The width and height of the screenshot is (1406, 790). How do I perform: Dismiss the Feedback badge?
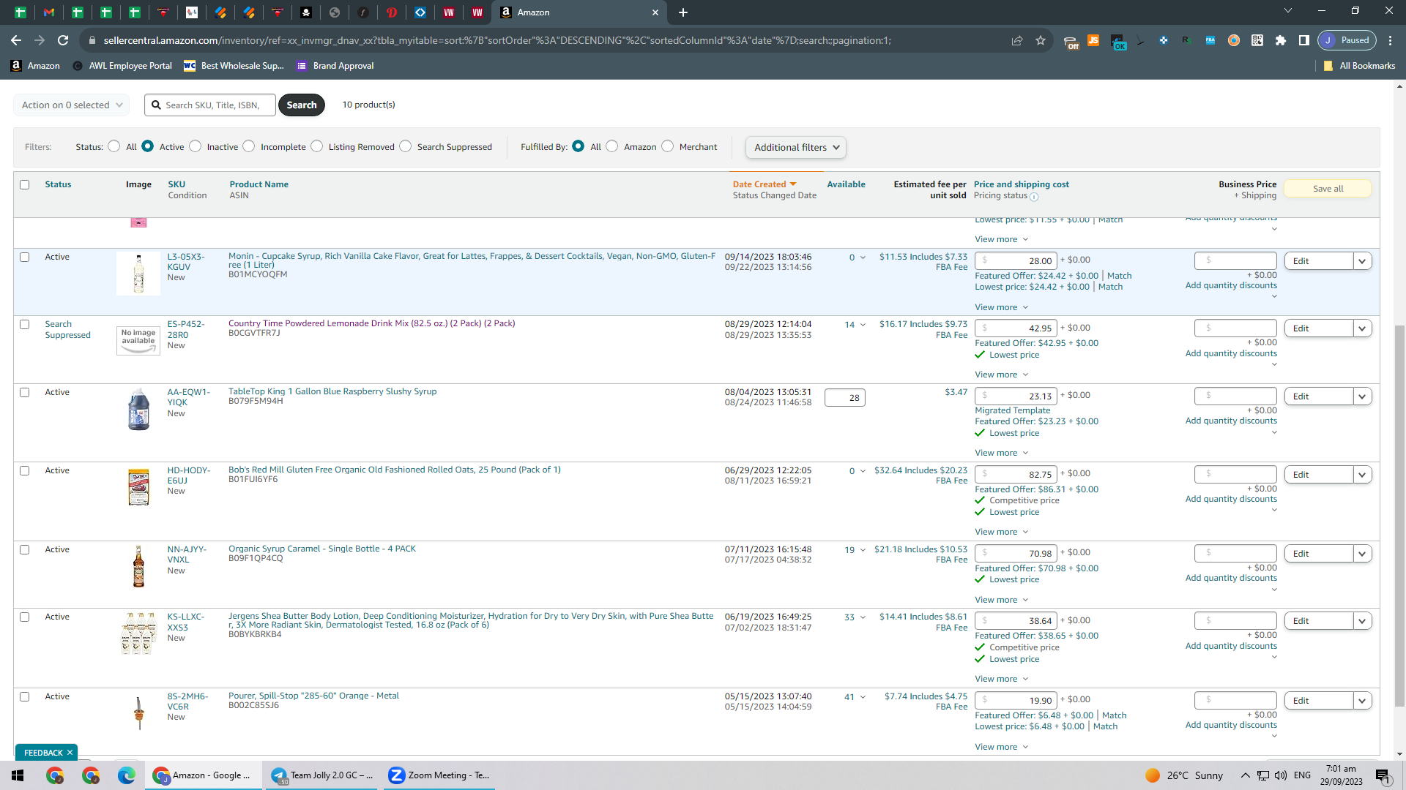pos(70,753)
